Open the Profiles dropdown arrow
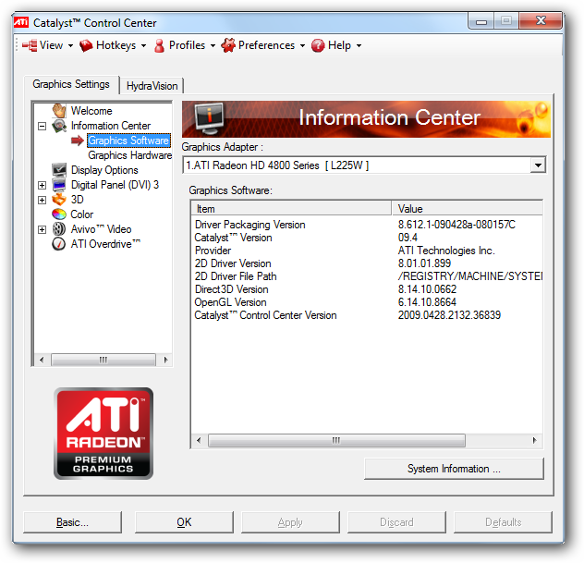 coord(213,46)
